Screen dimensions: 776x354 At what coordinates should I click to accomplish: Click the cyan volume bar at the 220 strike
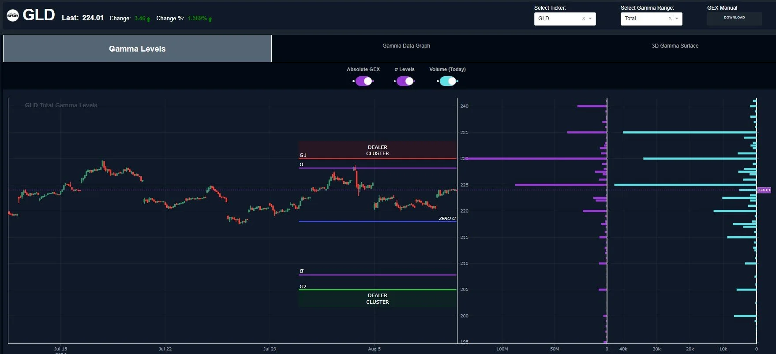pyautogui.click(x=735, y=211)
